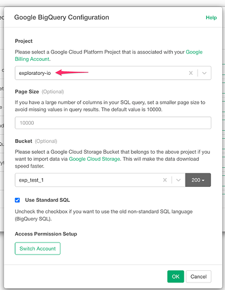
Task: Open the 200 page count dropdown
Action: pyautogui.click(x=198, y=180)
